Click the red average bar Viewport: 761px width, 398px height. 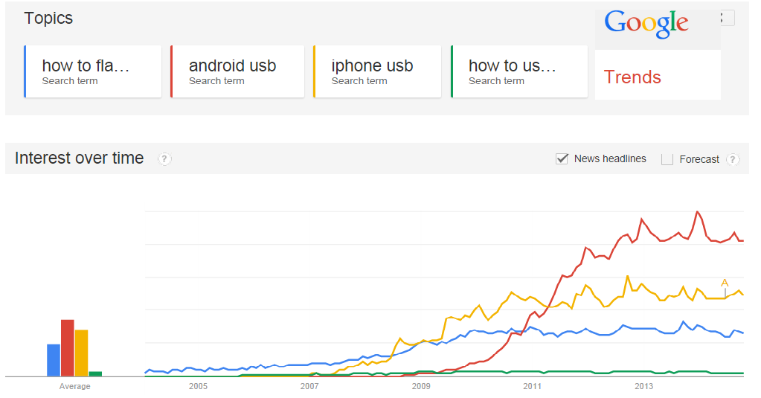click(68, 347)
